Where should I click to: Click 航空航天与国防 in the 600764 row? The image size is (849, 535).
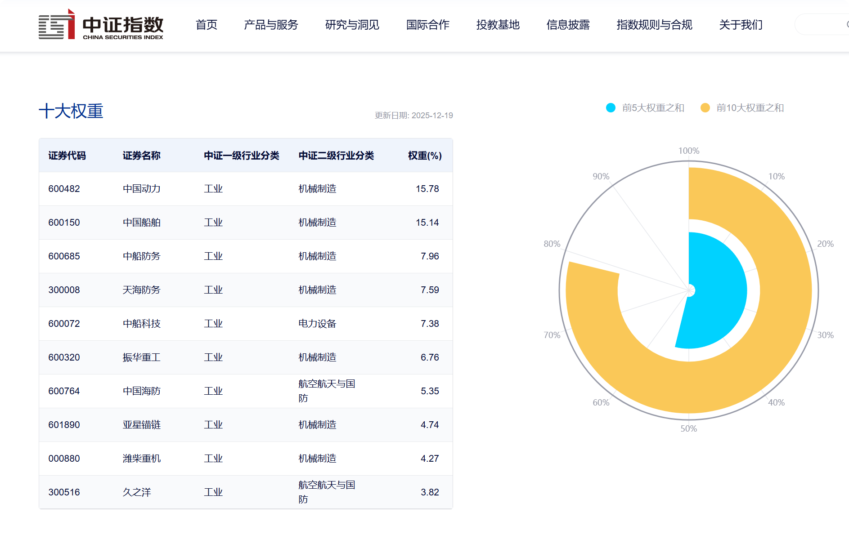[x=327, y=391]
